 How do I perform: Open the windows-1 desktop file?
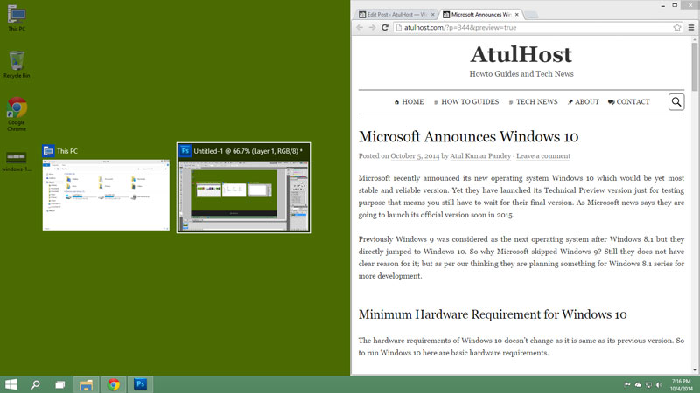pyautogui.click(x=17, y=162)
